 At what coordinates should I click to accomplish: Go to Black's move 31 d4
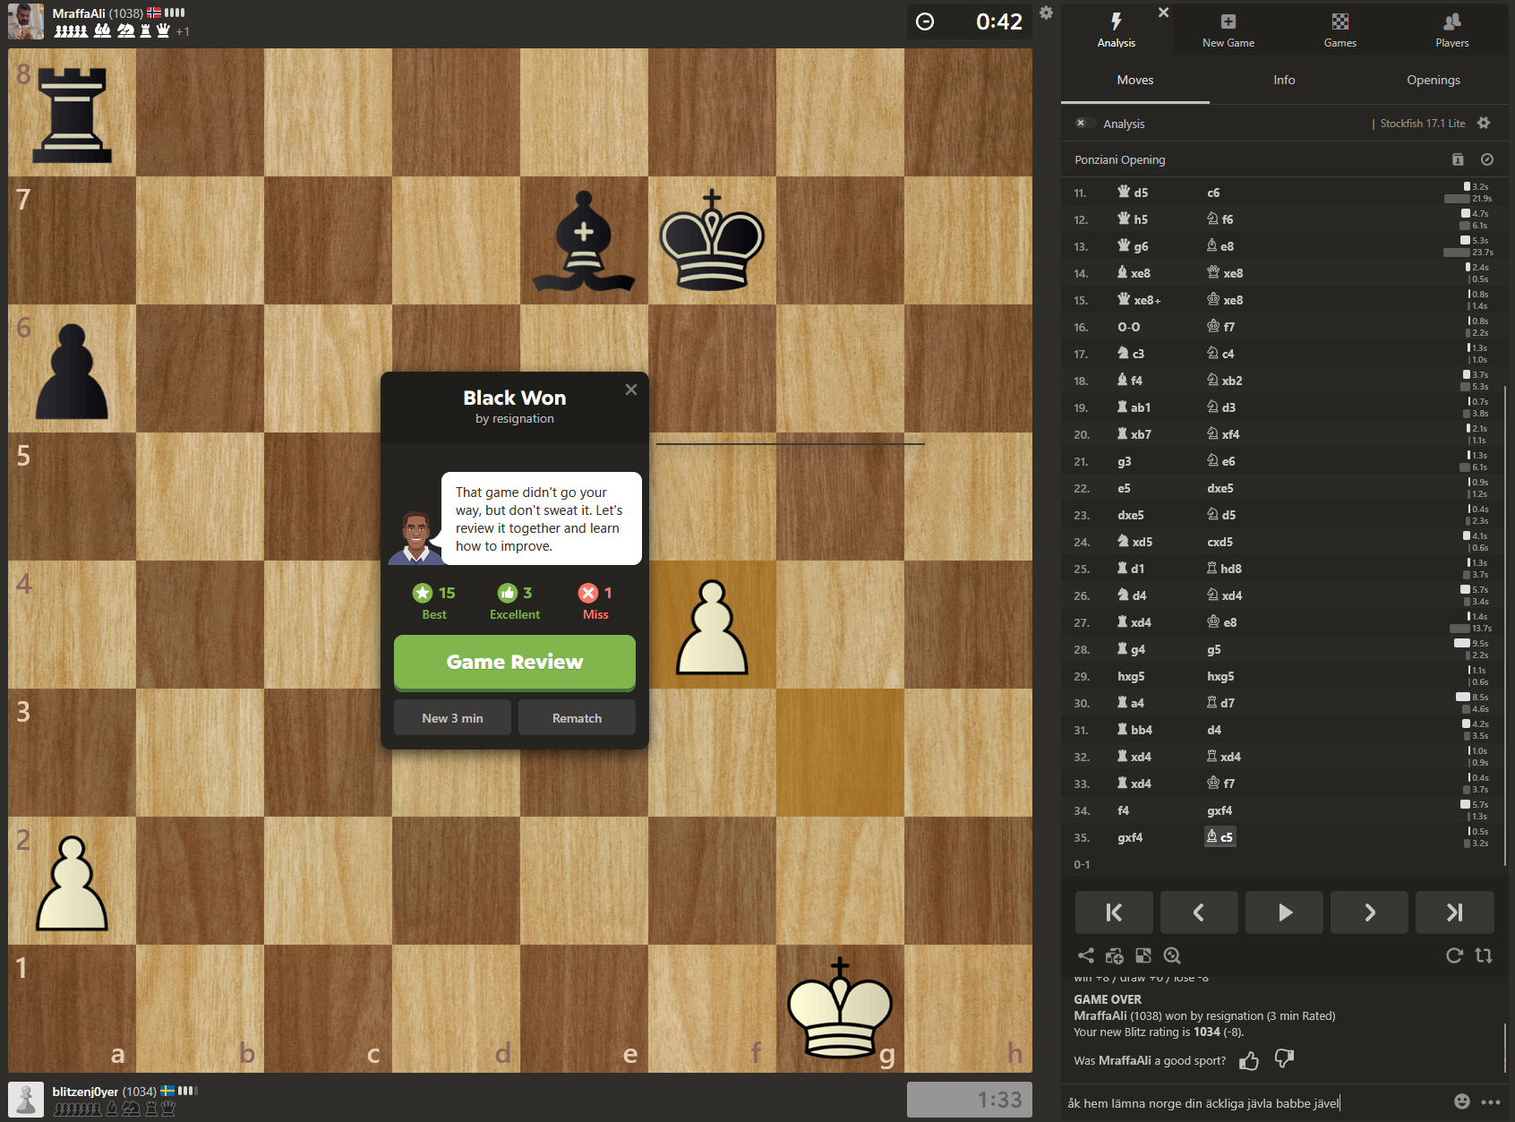[x=1214, y=730]
